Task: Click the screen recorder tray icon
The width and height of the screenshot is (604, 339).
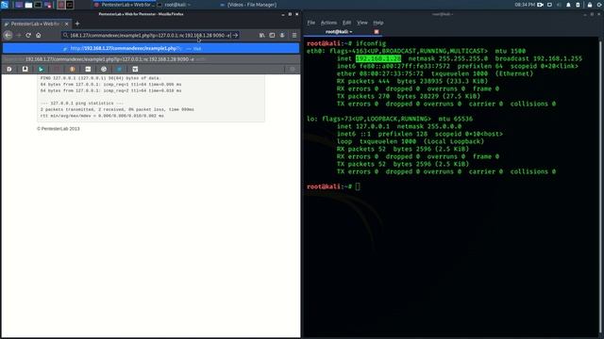Action: point(540,5)
